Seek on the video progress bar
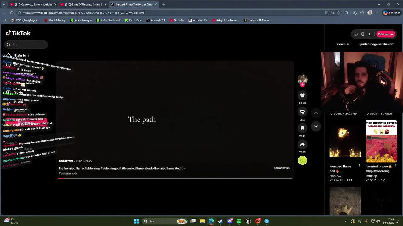The height and width of the screenshot is (226, 403). pos(175,178)
